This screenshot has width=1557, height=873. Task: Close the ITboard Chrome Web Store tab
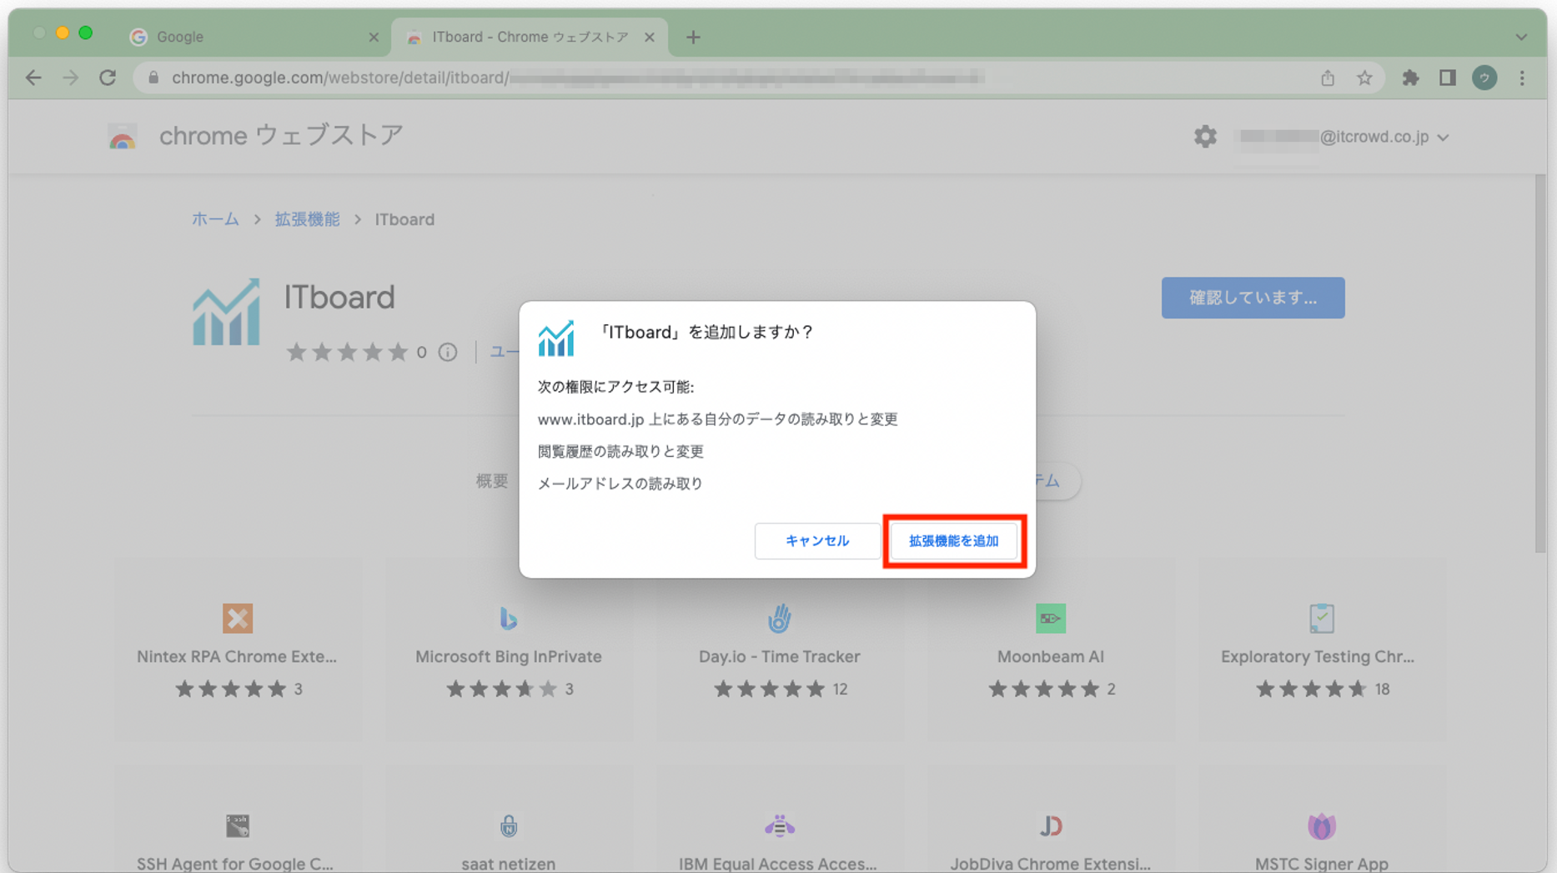click(x=650, y=37)
